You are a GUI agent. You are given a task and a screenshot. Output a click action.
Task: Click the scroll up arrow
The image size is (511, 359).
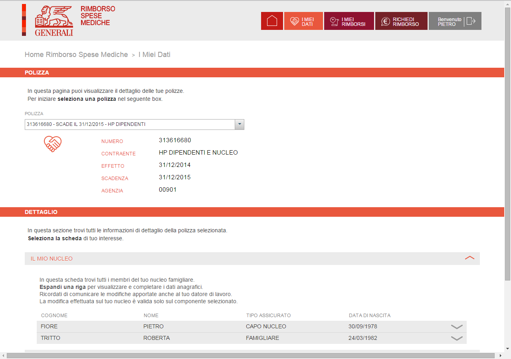click(508, 4)
